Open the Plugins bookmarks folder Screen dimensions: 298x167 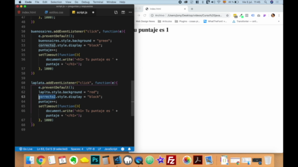[187, 21]
